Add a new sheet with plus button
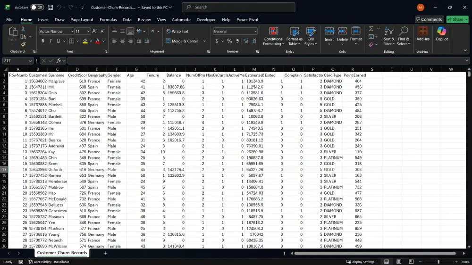 coord(105,253)
